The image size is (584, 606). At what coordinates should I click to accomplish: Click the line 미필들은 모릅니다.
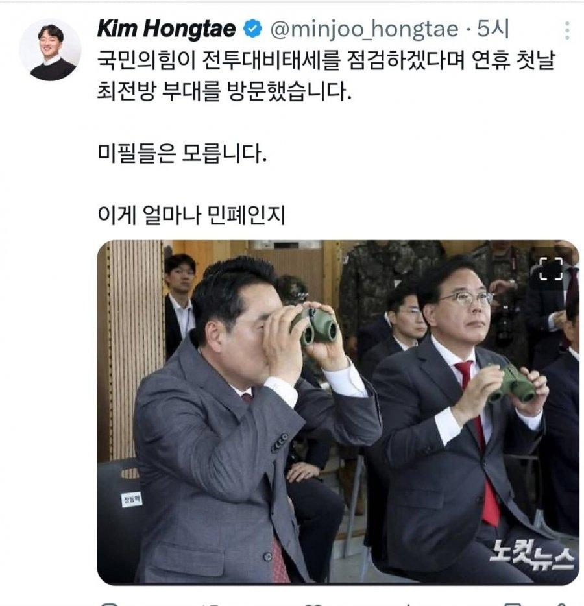tap(182, 153)
